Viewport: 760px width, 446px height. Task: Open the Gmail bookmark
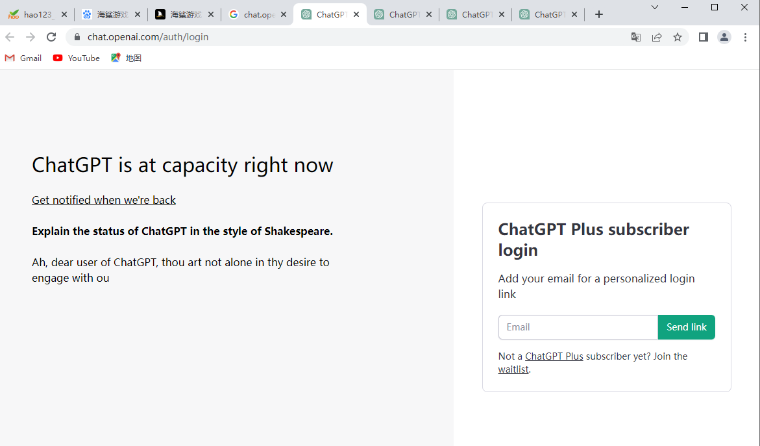tap(23, 58)
